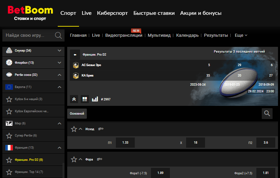Open Мультивид link
This screenshot has width=280, height=178.
coord(159,35)
